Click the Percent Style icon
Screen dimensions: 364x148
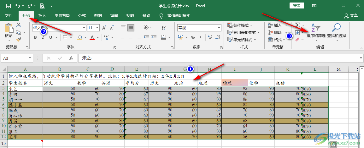click(193, 38)
